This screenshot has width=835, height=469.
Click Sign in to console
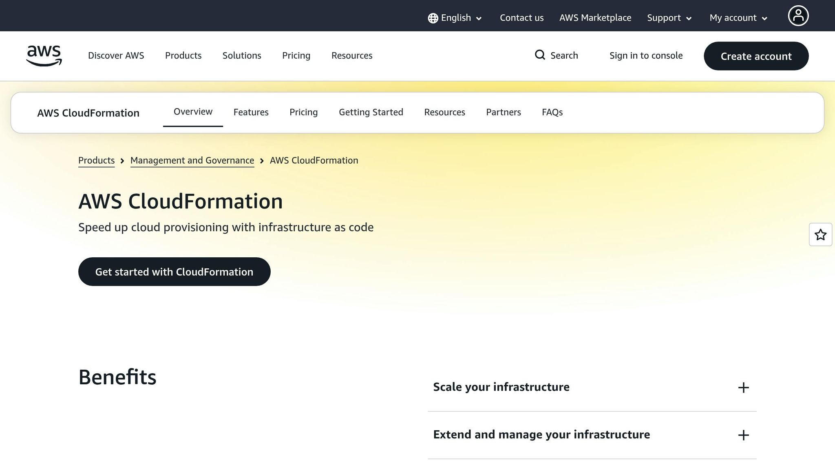[646, 55]
